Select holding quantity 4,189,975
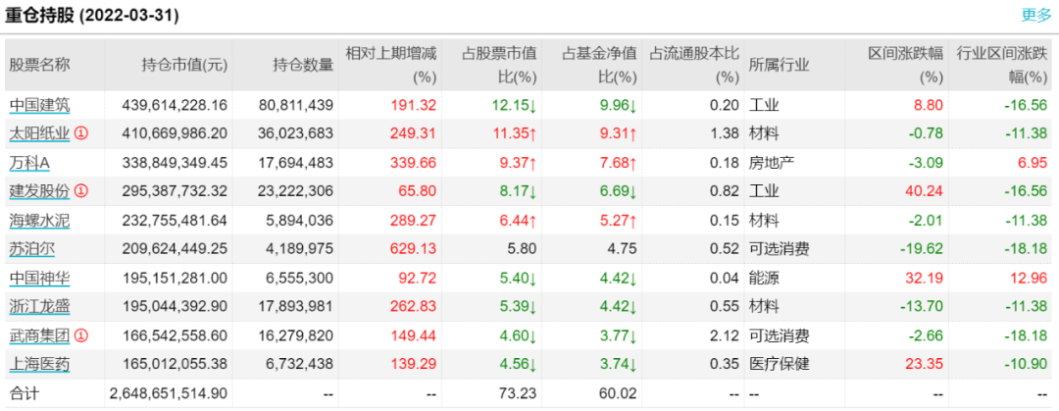 tap(300, 249)
